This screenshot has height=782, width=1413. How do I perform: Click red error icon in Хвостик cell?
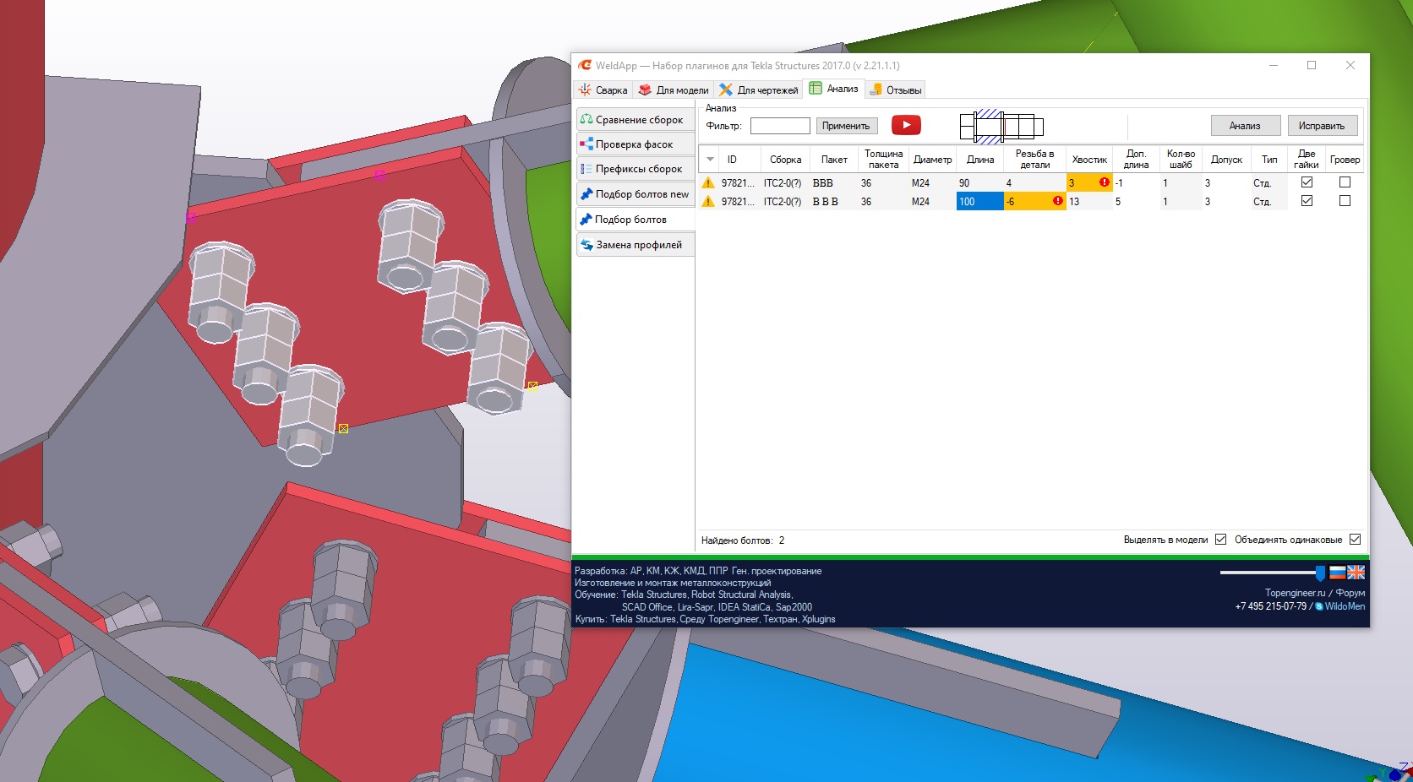[x=1104, y=182]
